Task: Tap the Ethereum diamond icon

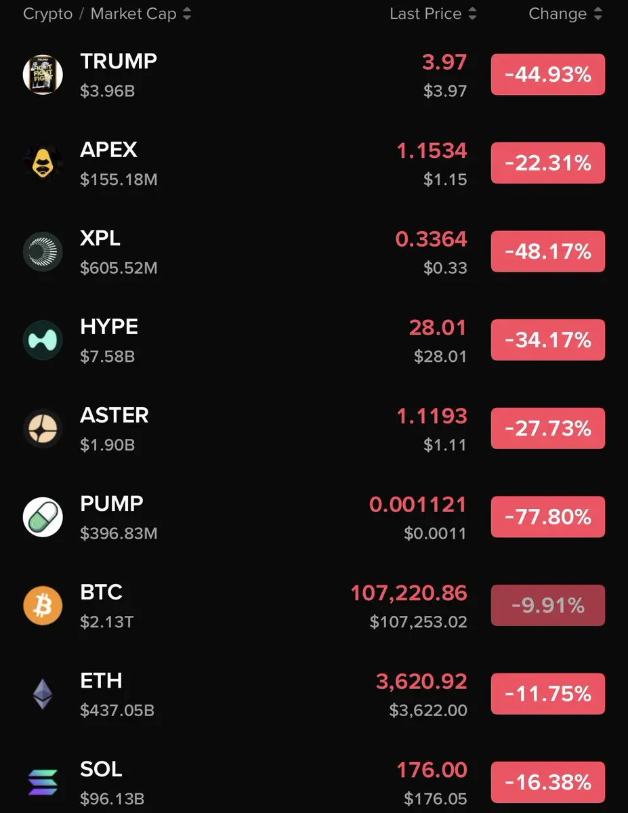Action: (43, 694)
